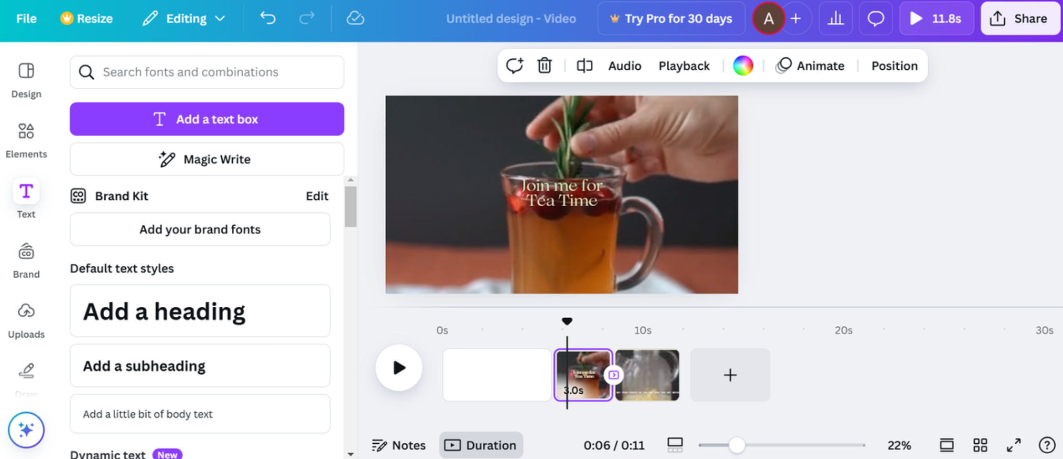
Task: Open the Brand panel
Action: [x=26, y=258]
